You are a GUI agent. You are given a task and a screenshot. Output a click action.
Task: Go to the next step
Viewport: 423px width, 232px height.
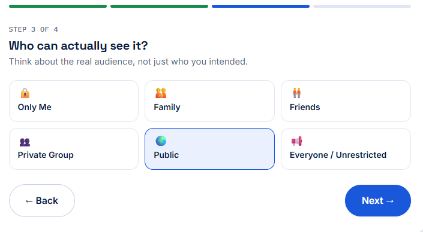click(x=378, y=200)
